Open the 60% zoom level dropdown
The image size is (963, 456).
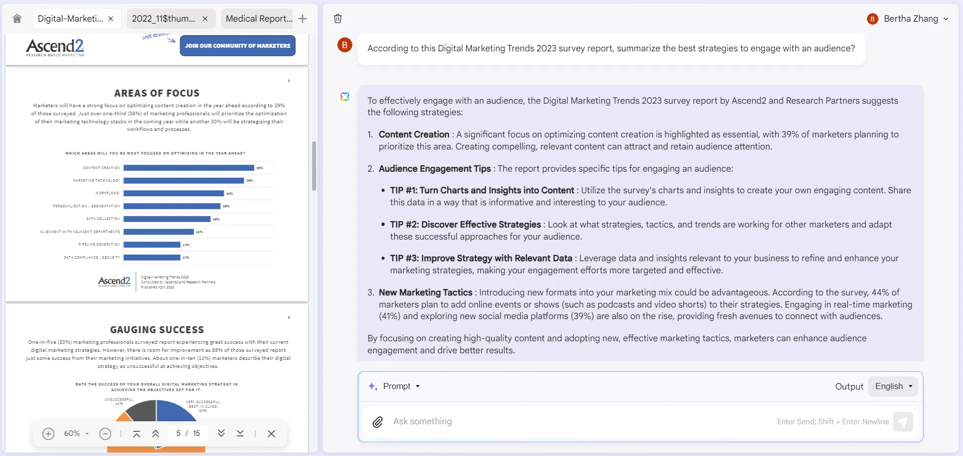pyautogui.click(x=76, y=433)
